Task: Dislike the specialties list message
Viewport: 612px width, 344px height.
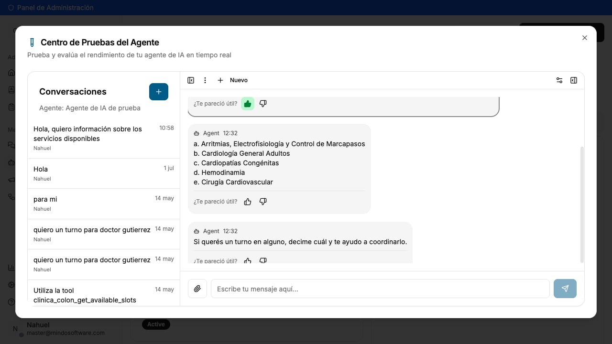Action: pyautogui.click(x=263, y=202)
